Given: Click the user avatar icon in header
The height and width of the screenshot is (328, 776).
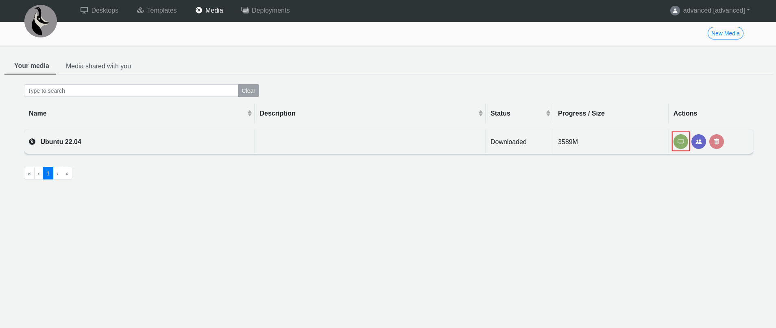Looking at the screenshot, I should coord(675,11).
